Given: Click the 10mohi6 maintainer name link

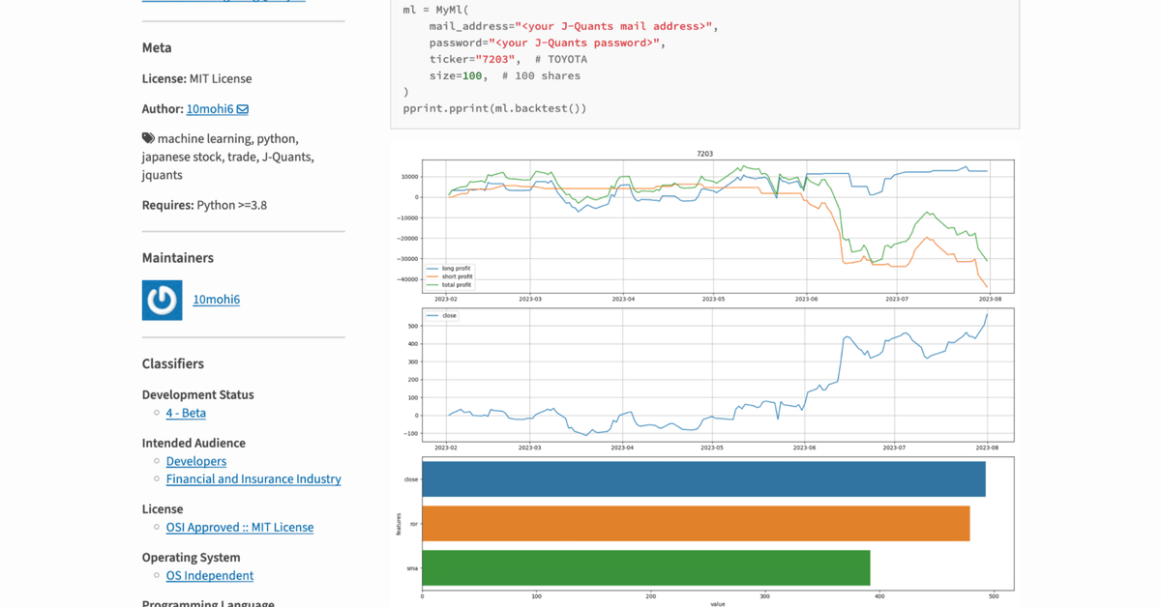Looking at the screenshot, I should point(216,300).
